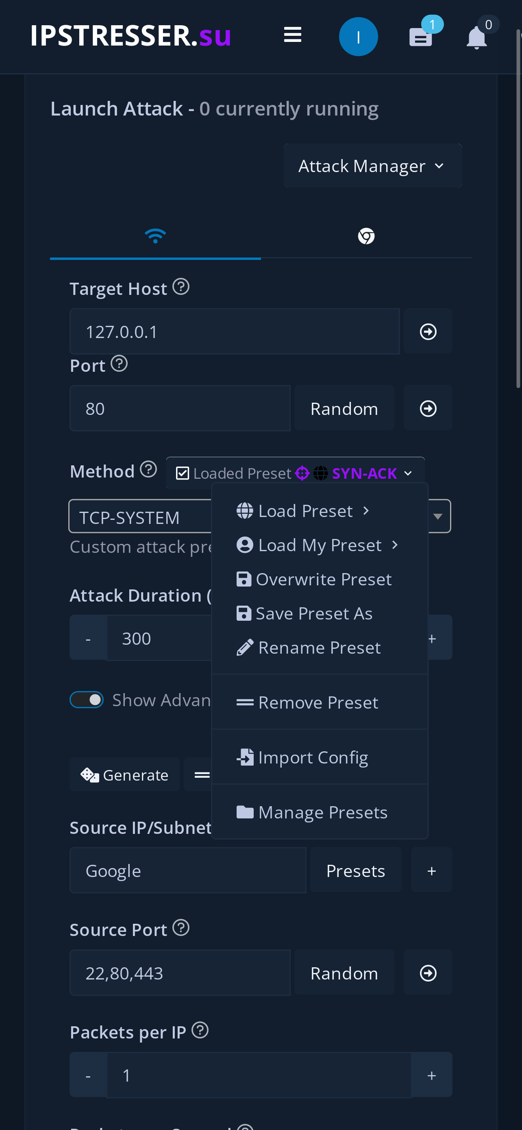Click the Generate dice icon
The image size is (522, 1130).
pyautogui.click(x=89, y=774)
